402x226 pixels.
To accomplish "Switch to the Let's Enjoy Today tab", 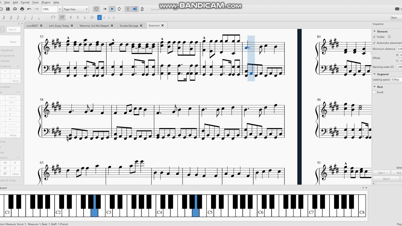I will pos(59,26).
